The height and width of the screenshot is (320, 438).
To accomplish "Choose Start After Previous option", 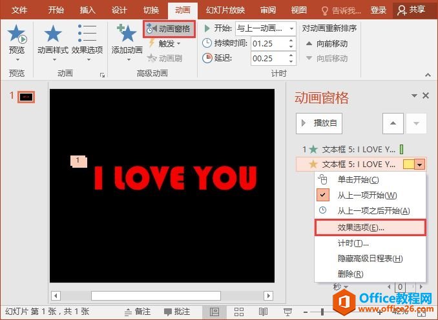I will pyautogui.click(x=373, y=210).
